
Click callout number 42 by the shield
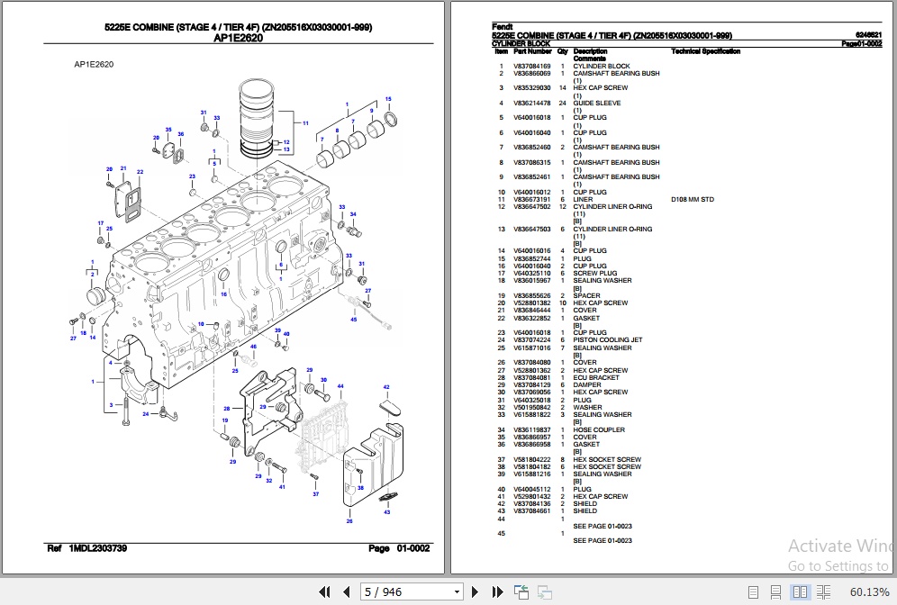[386, 387]
